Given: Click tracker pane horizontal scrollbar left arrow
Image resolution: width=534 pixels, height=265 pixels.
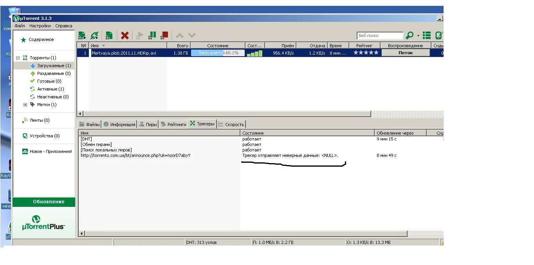Looking at the screenshot, I should 82,234.
